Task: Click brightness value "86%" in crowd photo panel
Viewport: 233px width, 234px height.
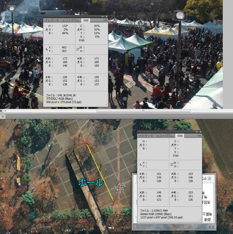Action: (x=65, y=33)
